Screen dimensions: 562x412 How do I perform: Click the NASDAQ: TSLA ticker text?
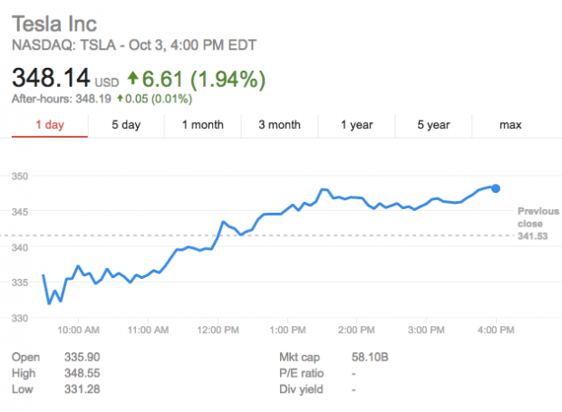(x=72, y=44)
